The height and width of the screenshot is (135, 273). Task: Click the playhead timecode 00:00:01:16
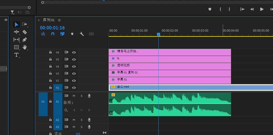52,28
